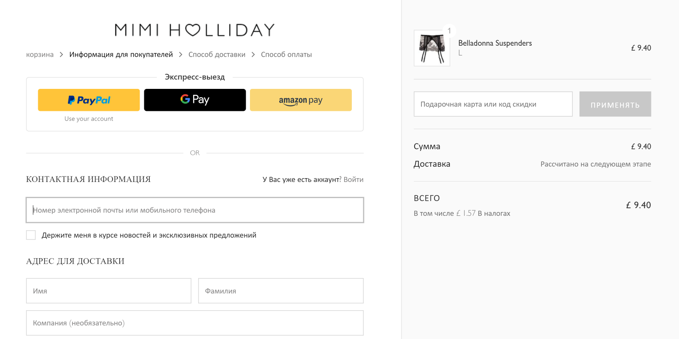Click chevron before Способ оплаты
Screen dimensions: 679x339
point(253,55)
